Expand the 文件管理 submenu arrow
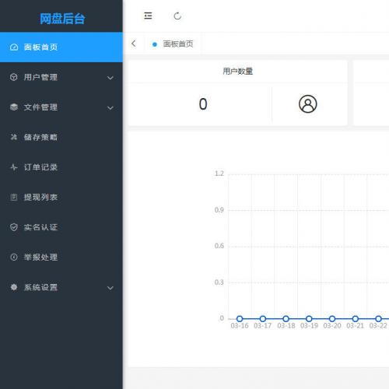The height and width of the screenshot is (389, 389). (x=110, y=108)
